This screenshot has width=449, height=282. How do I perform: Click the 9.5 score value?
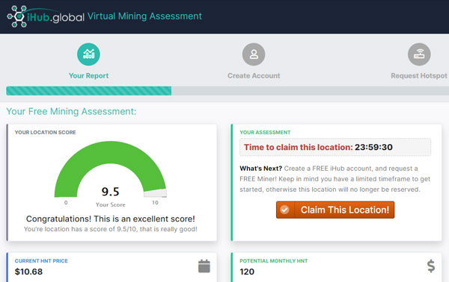pos(110,192)
